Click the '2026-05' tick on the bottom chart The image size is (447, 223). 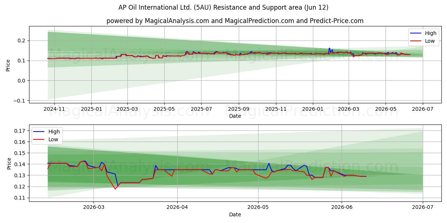click(258, 207)
